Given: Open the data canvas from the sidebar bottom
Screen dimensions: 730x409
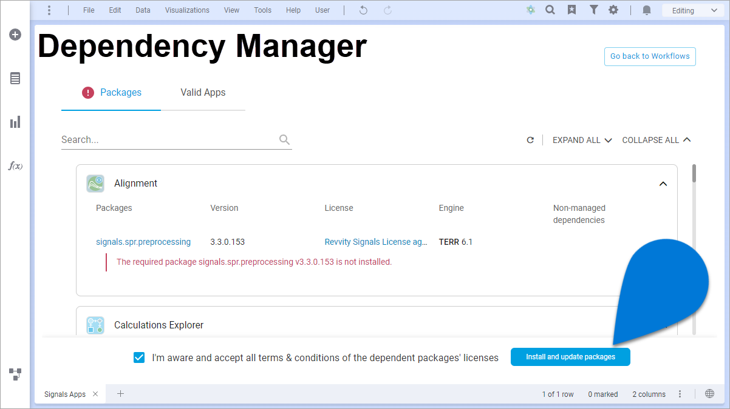Looking at the screenshot, I should 15,374.
